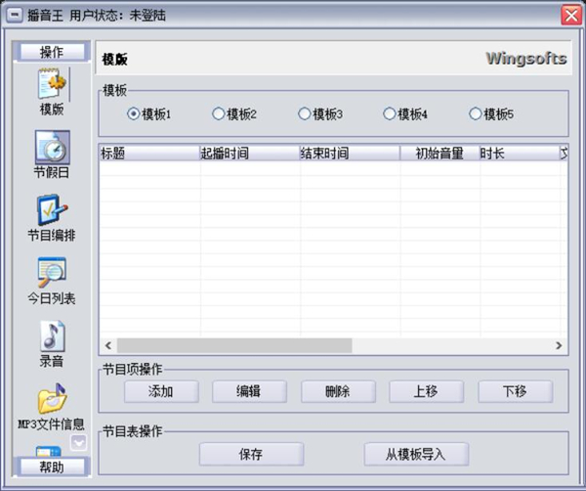586x491 pixels.
Task: Open the 节假日 holiday icon
Action: point(52,149)
